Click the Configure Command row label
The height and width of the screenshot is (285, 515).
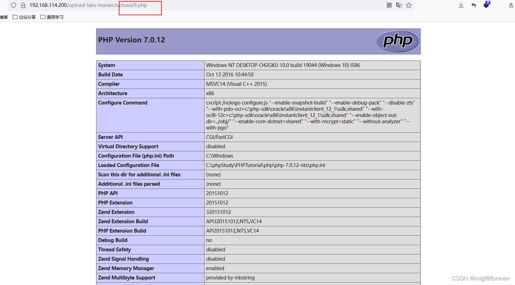123,103
